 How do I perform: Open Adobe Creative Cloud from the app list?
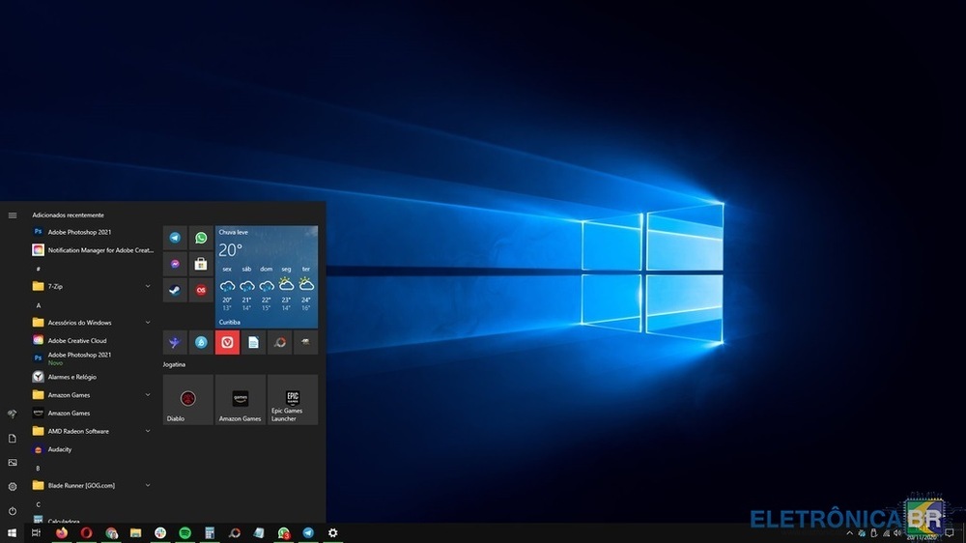tap(77, 340)
